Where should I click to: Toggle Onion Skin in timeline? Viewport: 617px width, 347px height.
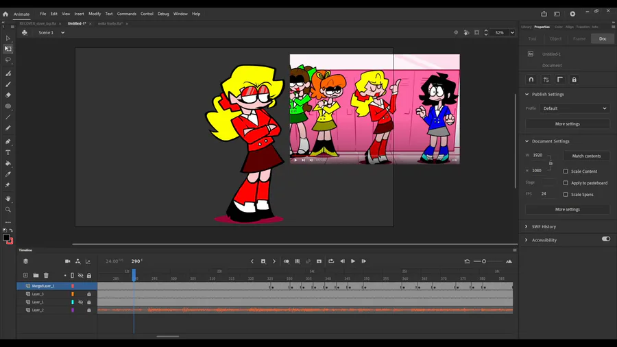pyautogui.click(x=287, y=261)
